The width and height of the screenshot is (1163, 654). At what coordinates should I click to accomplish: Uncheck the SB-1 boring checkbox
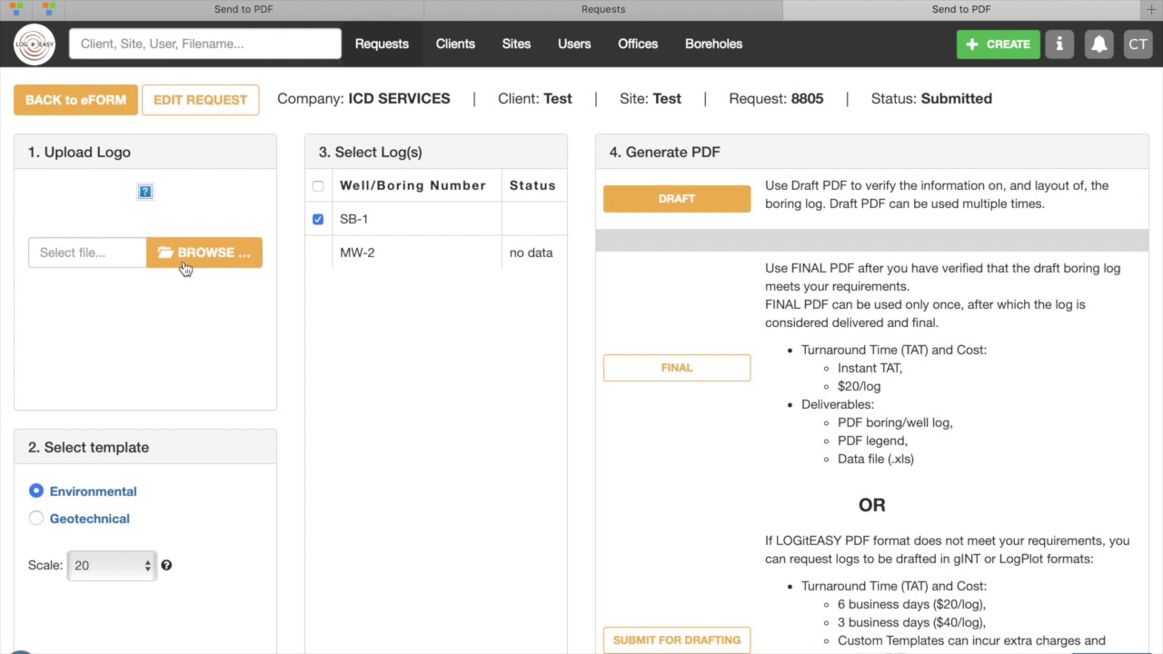coord(318,219)
